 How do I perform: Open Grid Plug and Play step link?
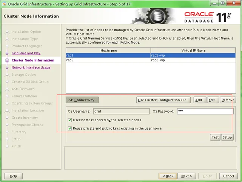coord(26,53)
